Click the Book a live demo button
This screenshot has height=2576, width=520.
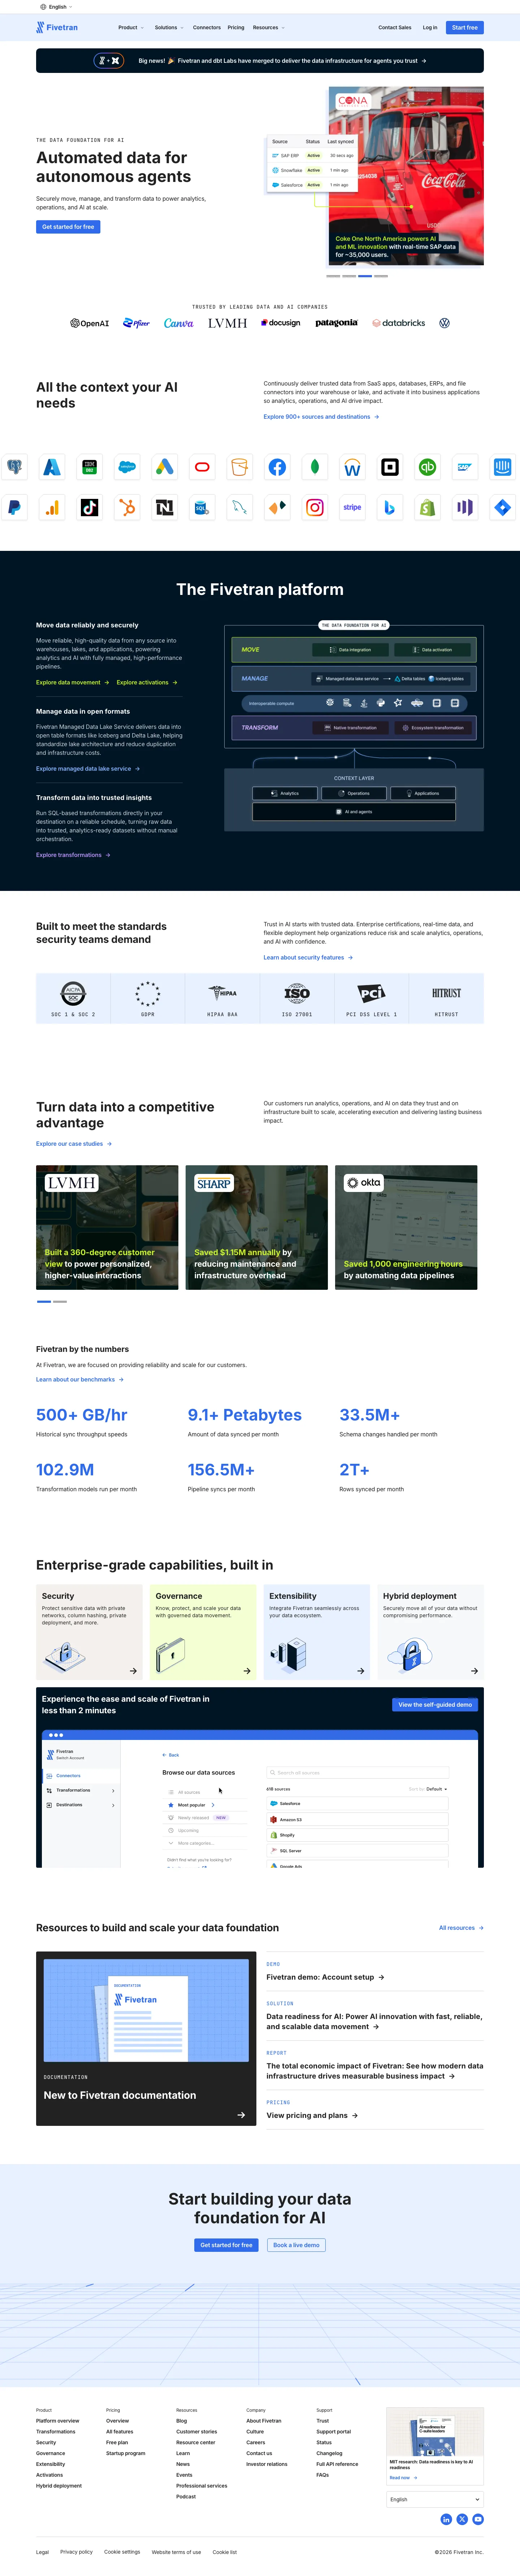(x=296, y=2245)
